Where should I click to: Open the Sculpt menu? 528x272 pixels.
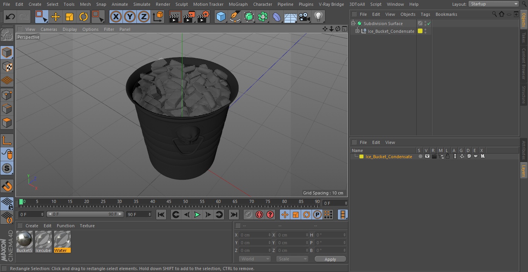[181, 4]
